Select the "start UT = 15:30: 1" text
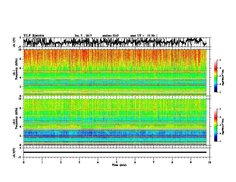The height and width of the screenshot is (182, 236). coord(144,36)
